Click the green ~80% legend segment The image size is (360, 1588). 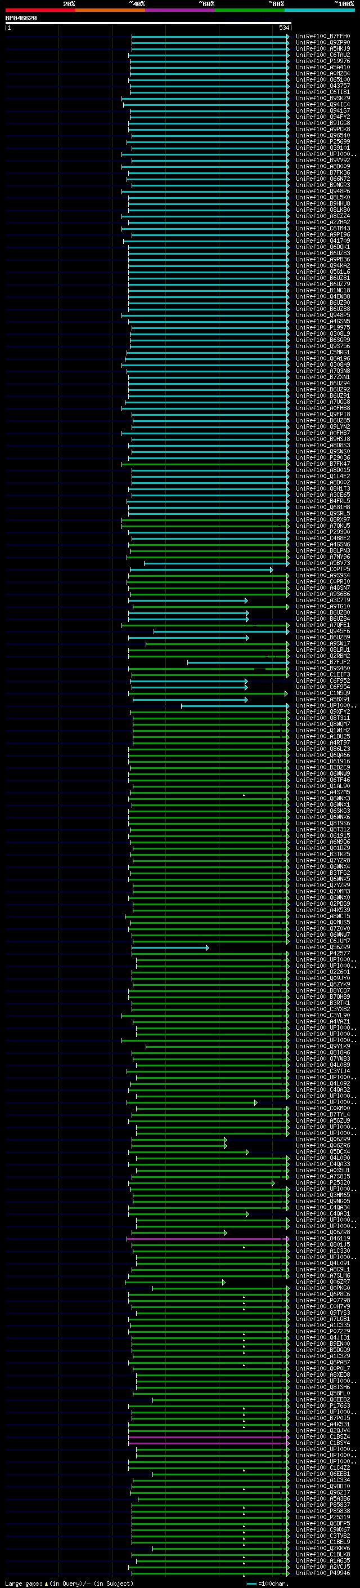pos(250,10)
